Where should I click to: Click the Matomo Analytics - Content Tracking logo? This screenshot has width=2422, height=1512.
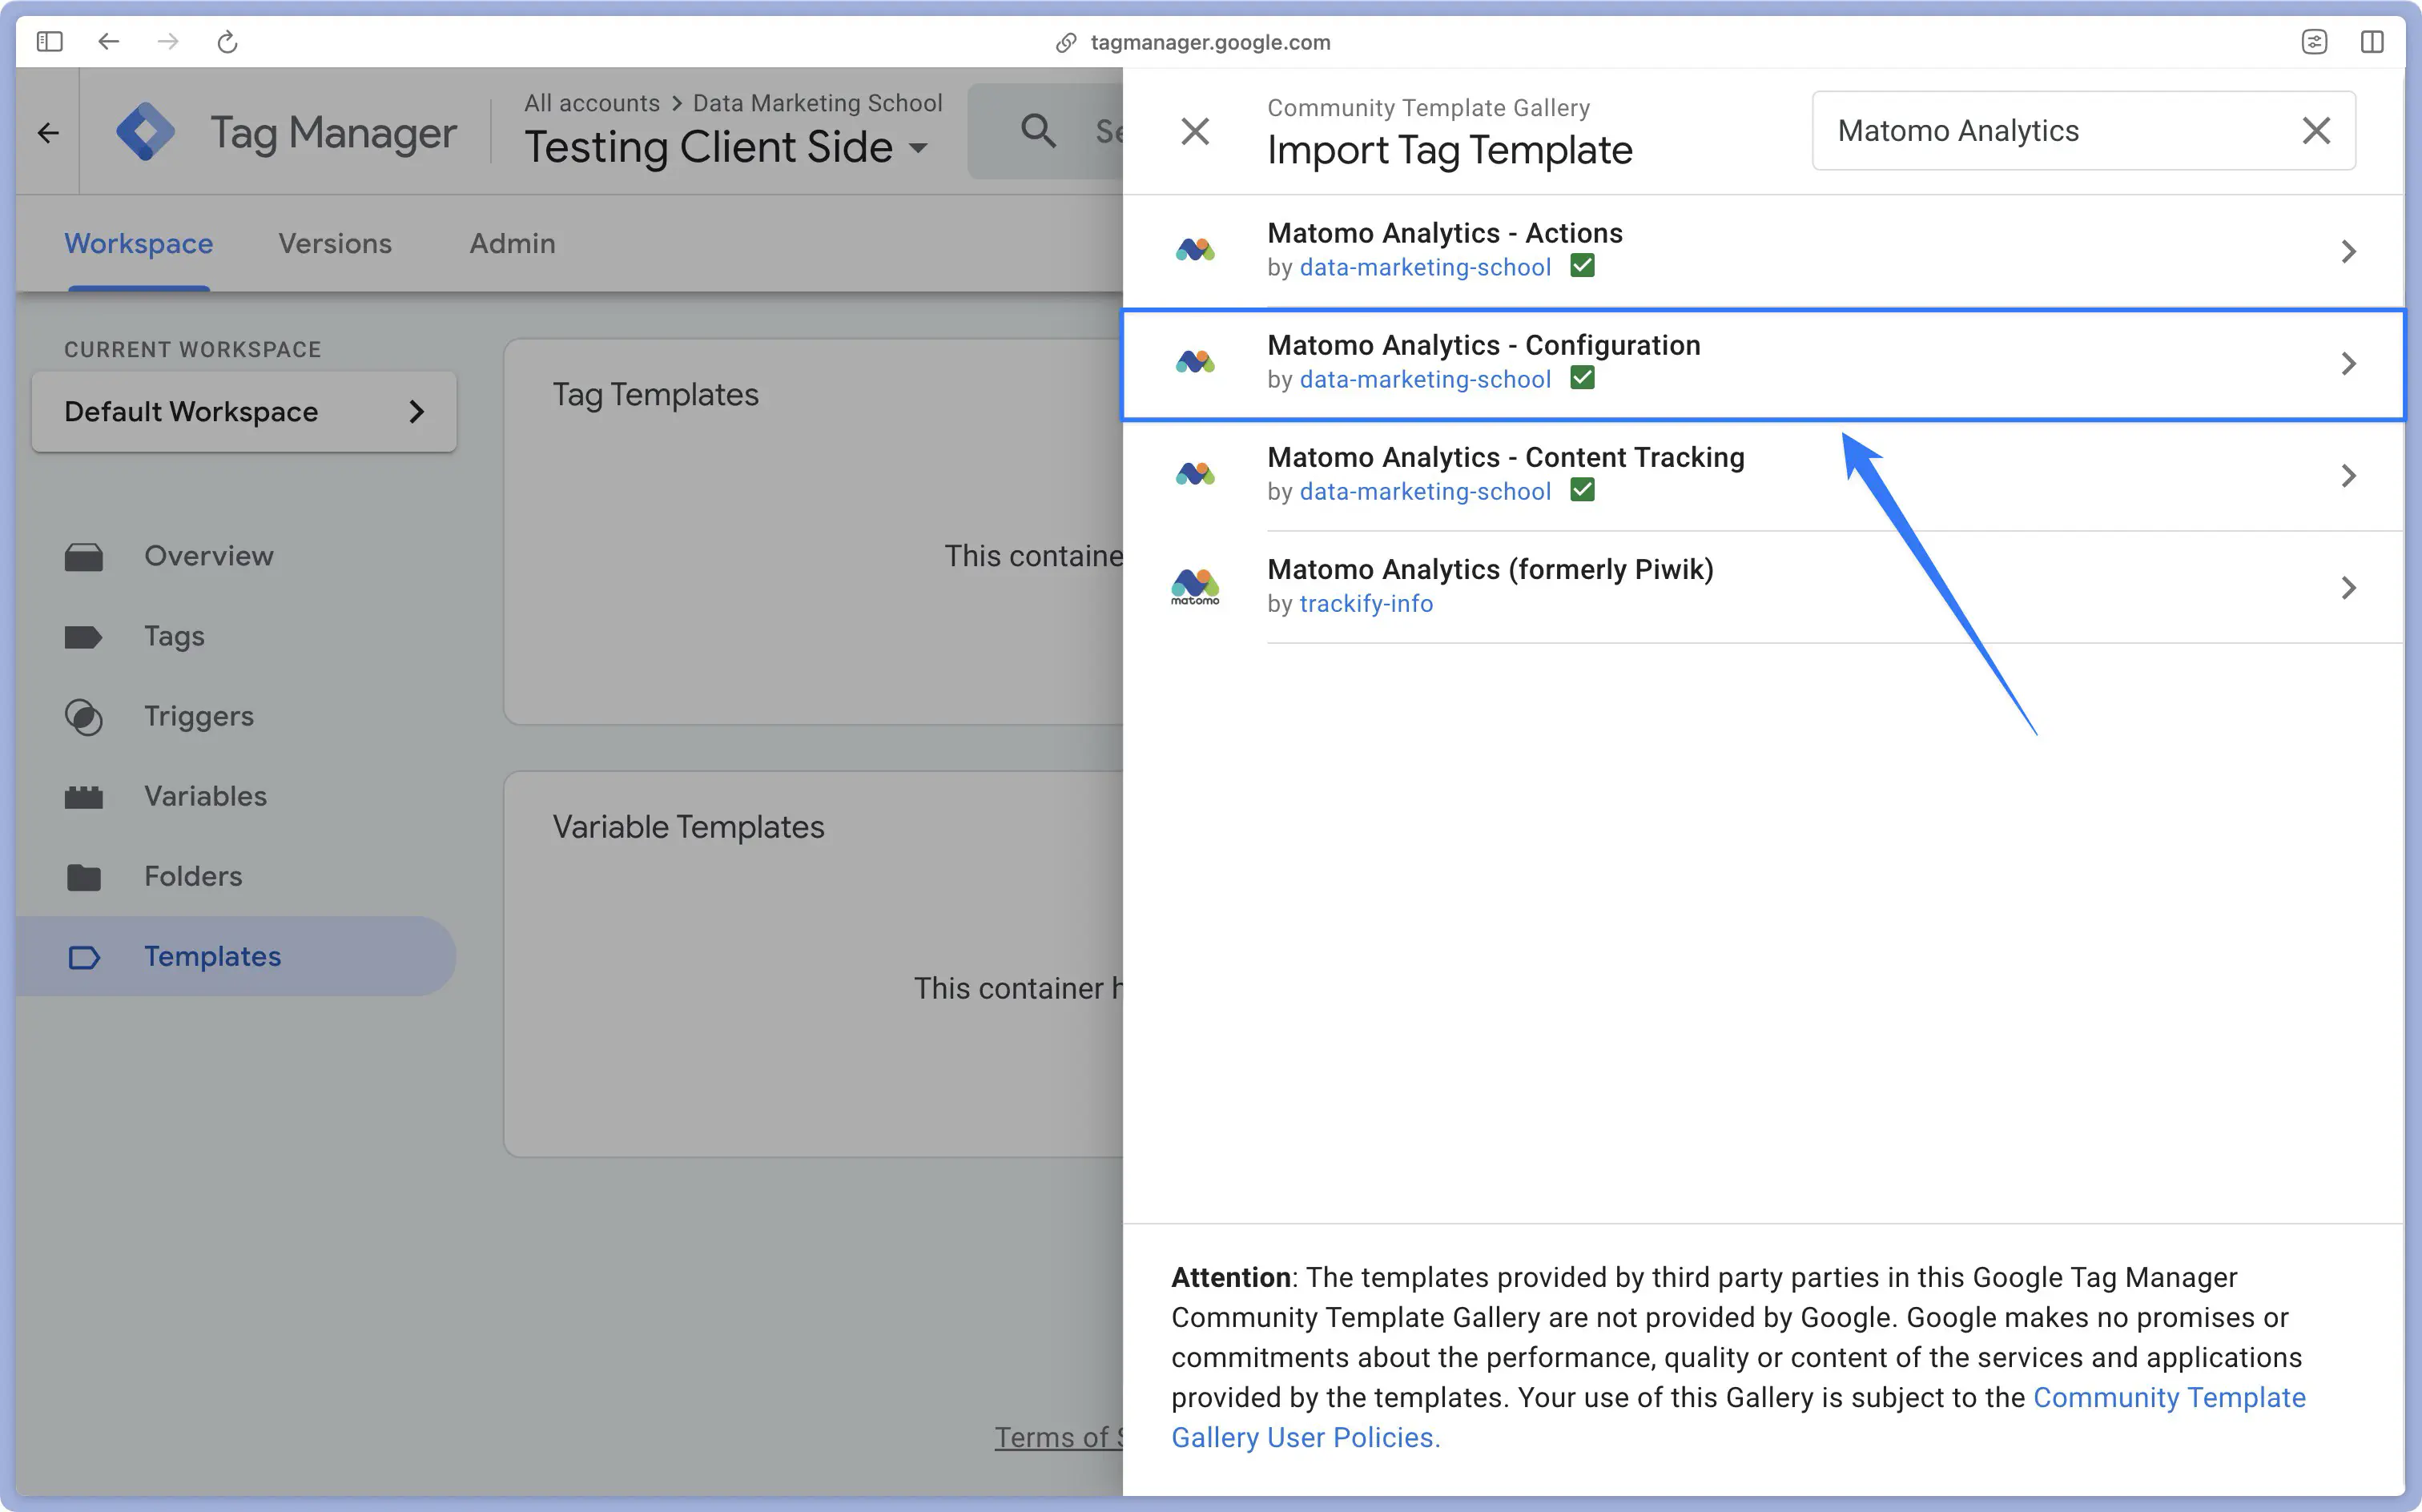1195,474
